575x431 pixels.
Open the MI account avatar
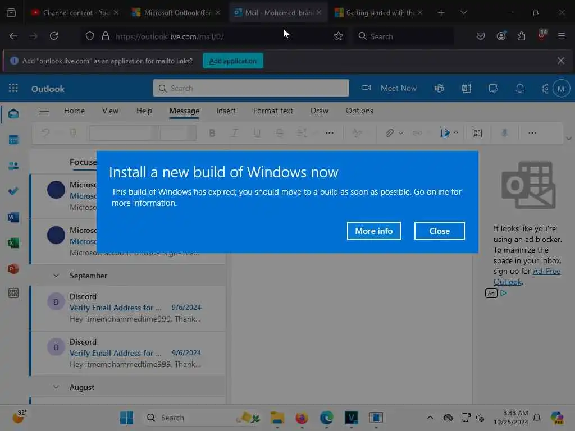(562, 88)
